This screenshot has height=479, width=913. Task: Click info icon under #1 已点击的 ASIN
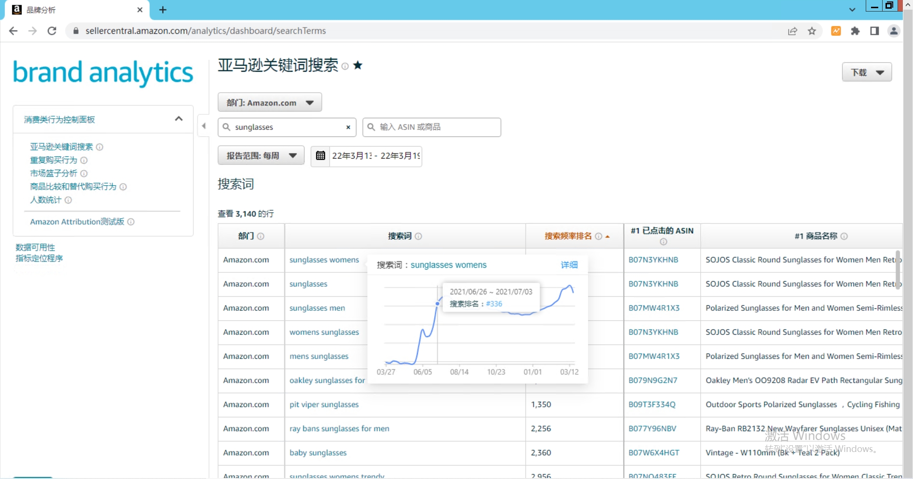click(664, 242)
